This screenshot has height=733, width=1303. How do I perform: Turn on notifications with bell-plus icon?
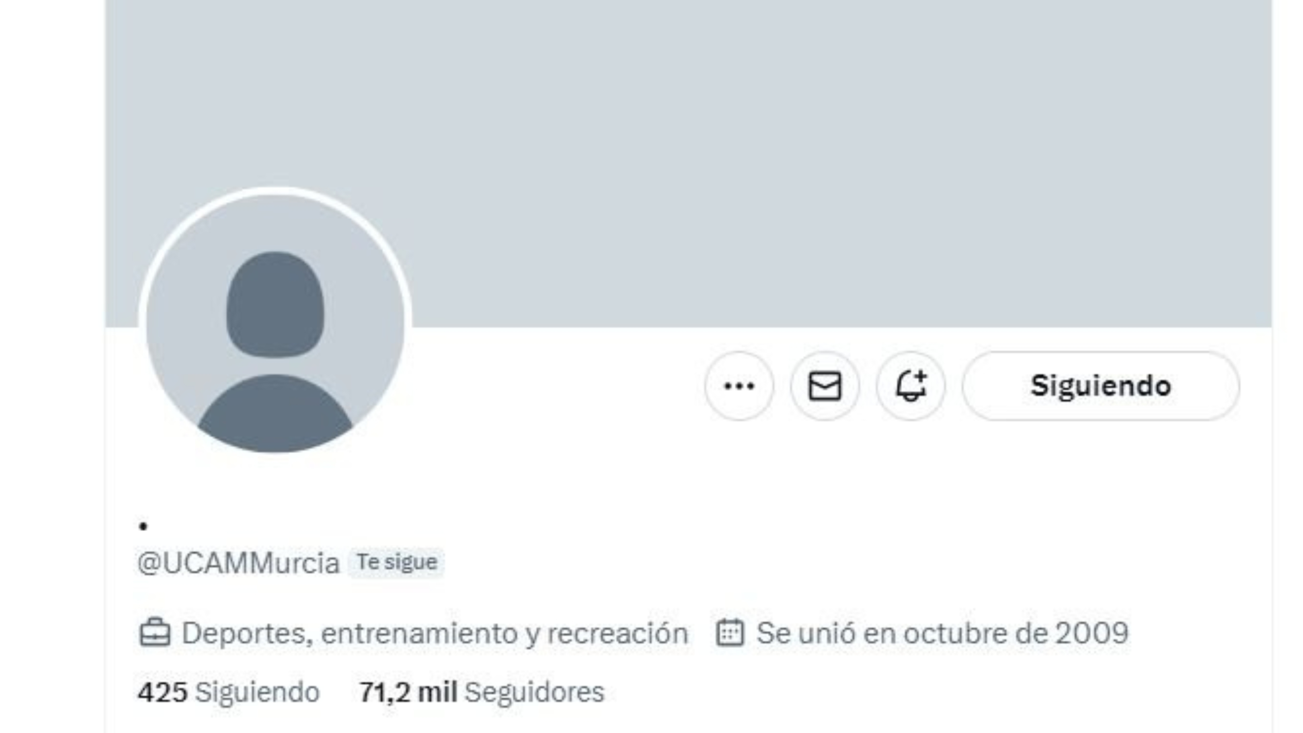(x=910, y=386)
